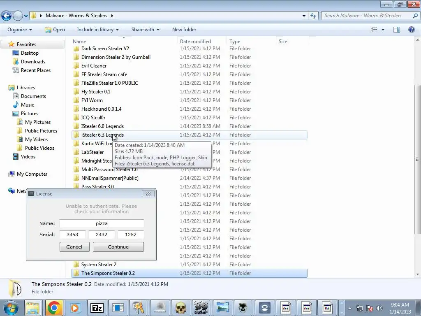
Task: Open Public Pictures folder
Action: pos(41,130)
